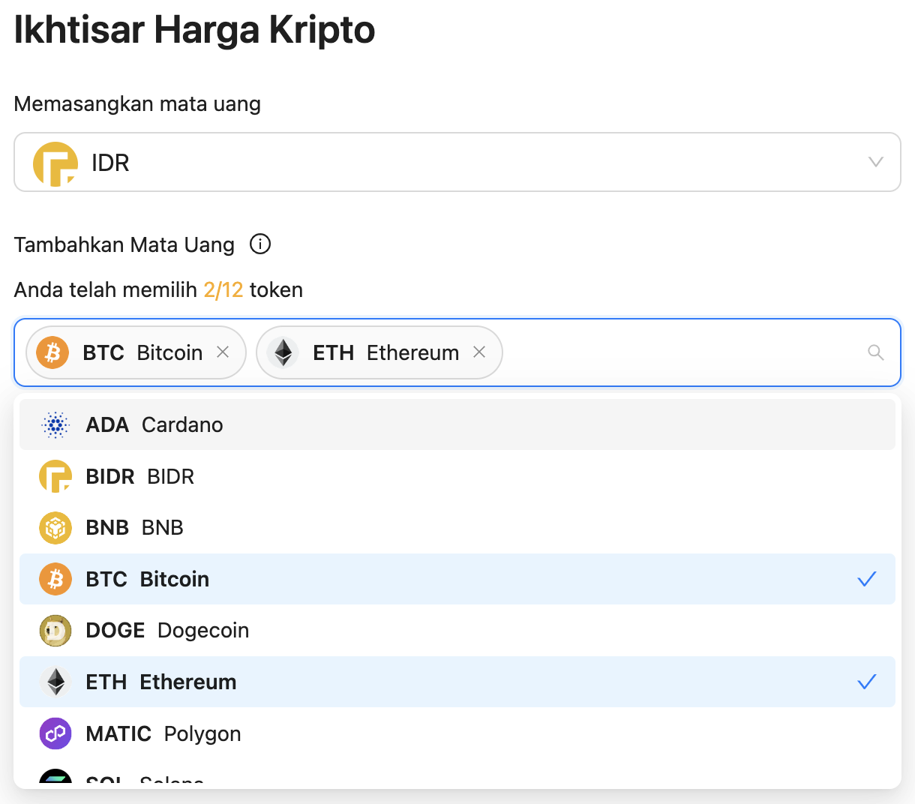This screenshot has width=915, height=804.
Task: Remove the ETH Ethereum tag
Action: (x=479, y=352)
